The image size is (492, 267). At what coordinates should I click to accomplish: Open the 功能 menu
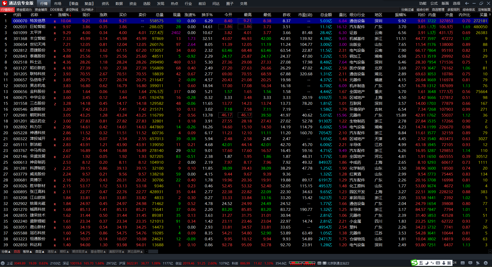tap(423, 3)
